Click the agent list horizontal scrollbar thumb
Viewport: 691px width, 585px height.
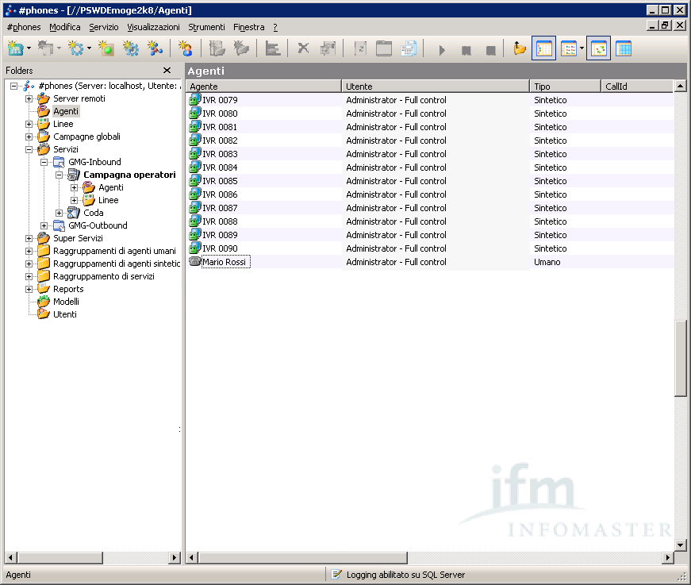click(303, 558)
